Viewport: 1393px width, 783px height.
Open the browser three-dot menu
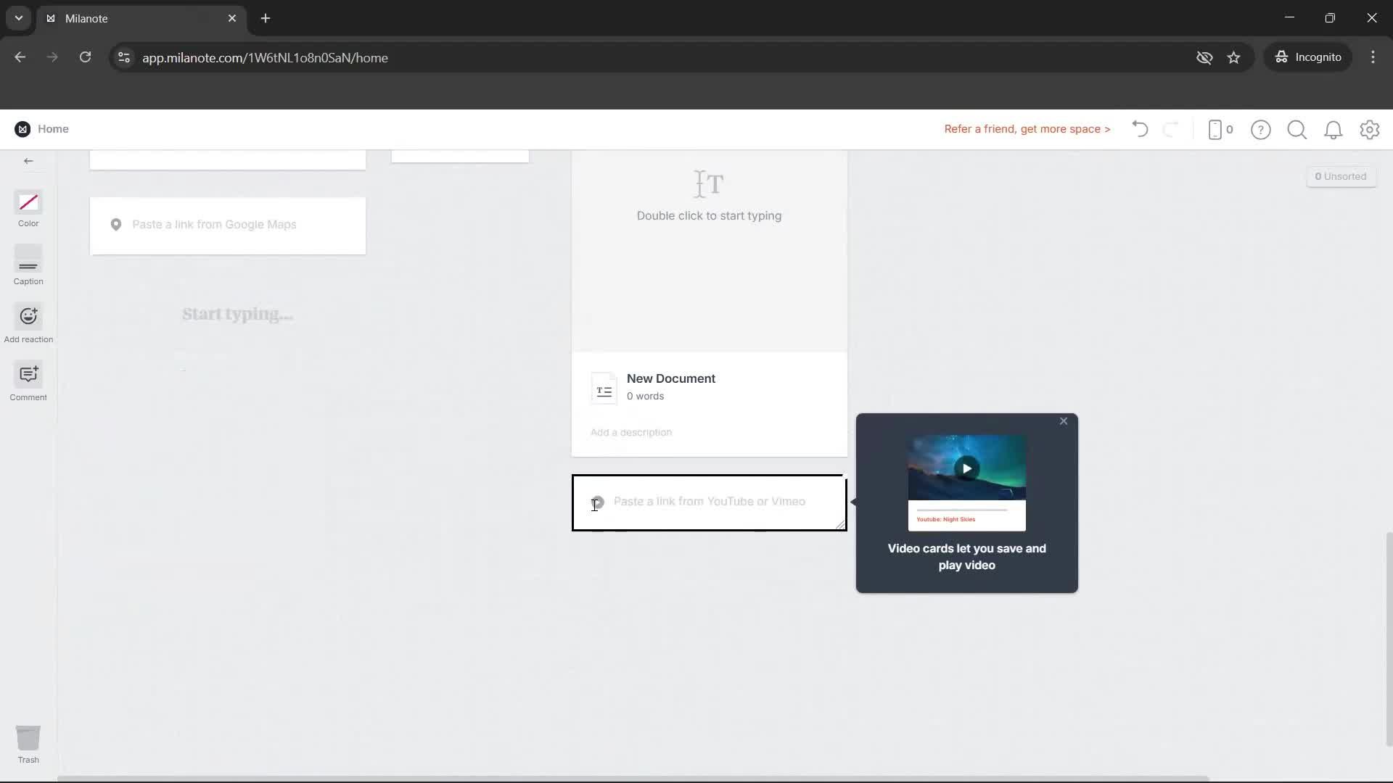(x=1373, y=57)
